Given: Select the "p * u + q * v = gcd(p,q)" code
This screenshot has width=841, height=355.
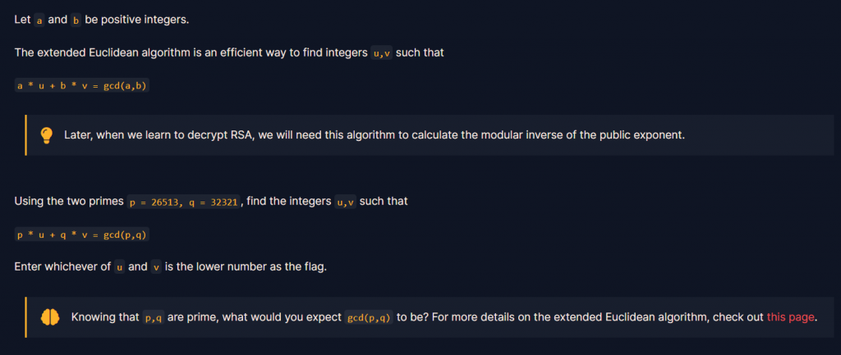Looking at the screenshot, I should (81, 234).
